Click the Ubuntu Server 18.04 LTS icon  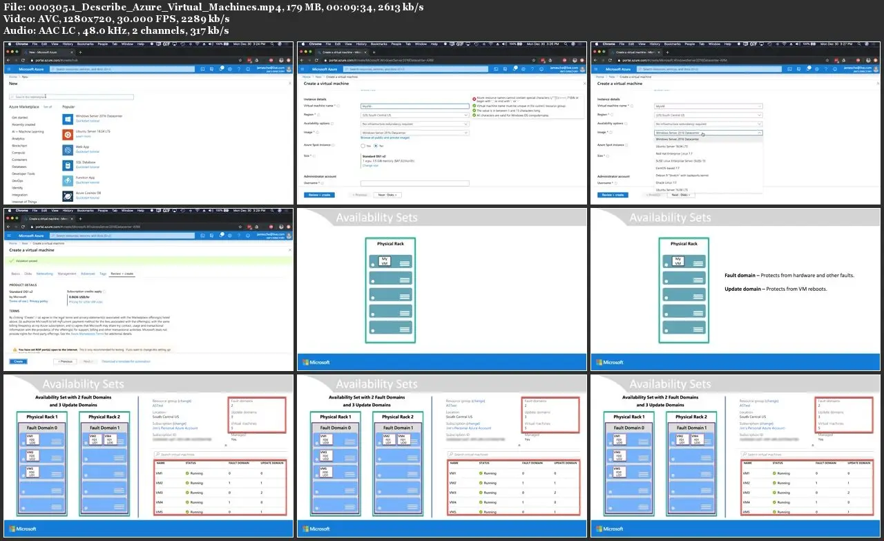click(67, 135)
